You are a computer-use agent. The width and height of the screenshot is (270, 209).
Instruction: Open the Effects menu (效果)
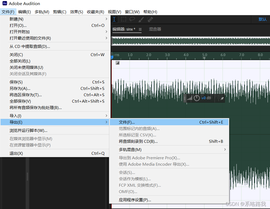76,12
